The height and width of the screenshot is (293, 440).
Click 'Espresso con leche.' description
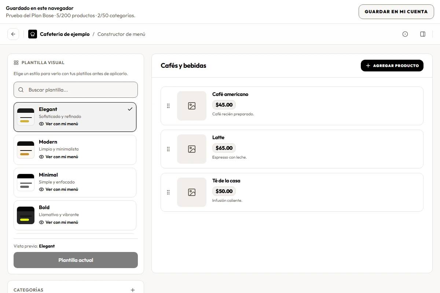(x=230, y=157)
